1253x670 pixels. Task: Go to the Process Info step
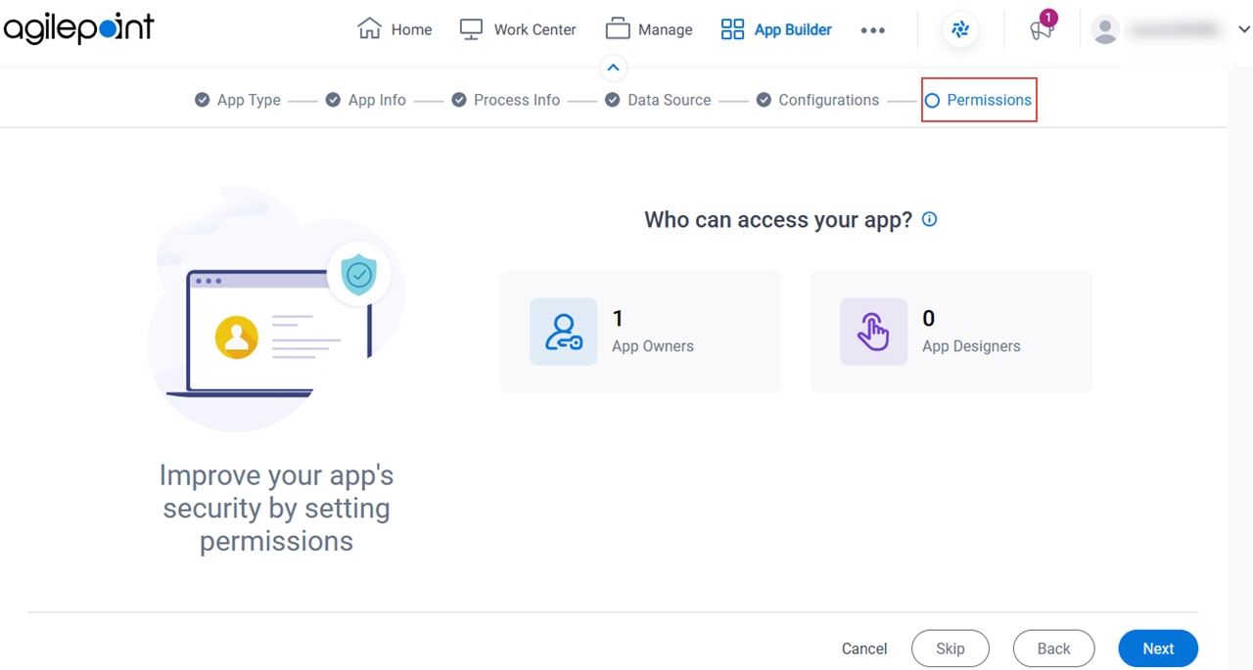(505, 100)
